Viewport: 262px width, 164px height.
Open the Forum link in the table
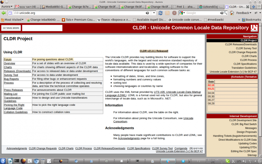pos(8,59)
